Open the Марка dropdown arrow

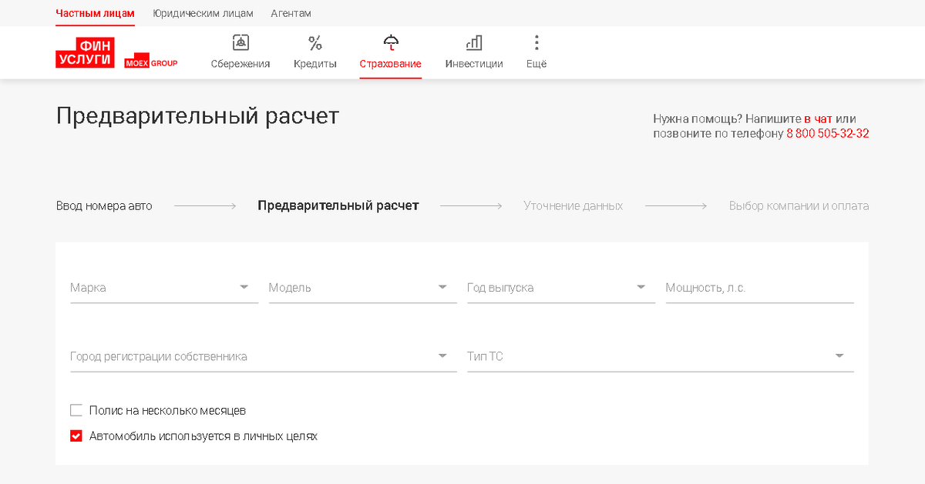pyautogui.click(x=244, y=286)
